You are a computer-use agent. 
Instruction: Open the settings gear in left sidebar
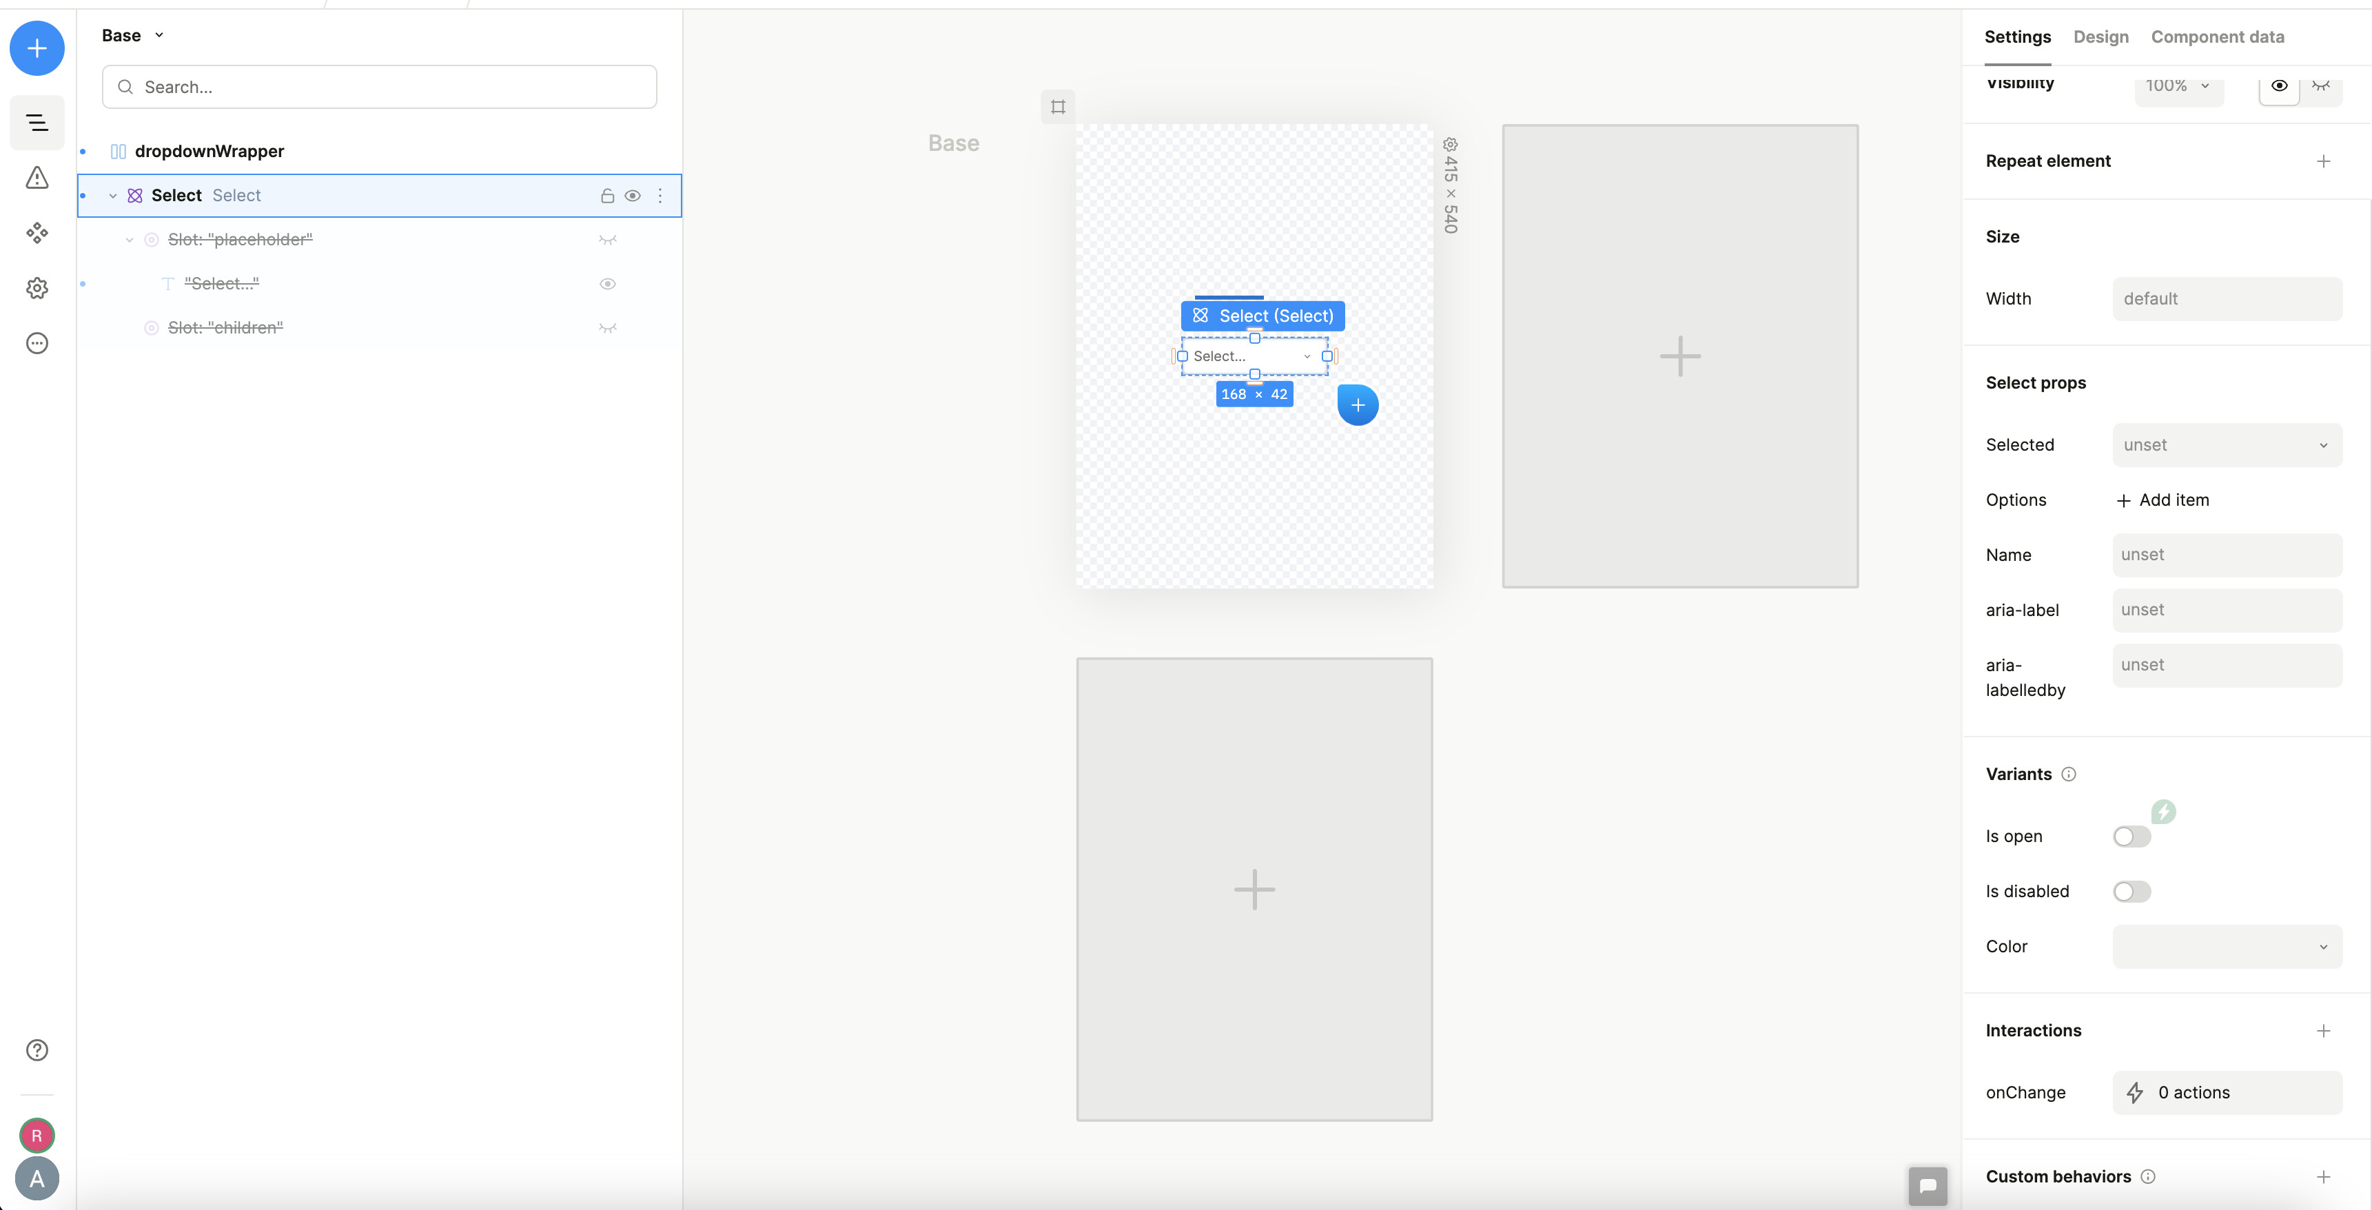click(x=37, y=288)
